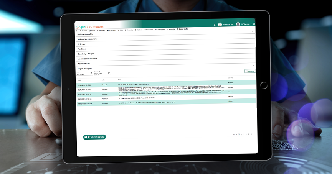The width and height of the screenshot is (332, 174).
Task: Go to the last page of results
Action: point(251,134)
